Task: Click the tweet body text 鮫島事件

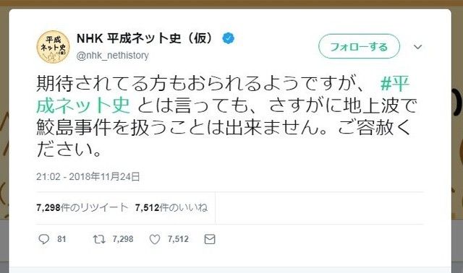Action: coord(74,127)
